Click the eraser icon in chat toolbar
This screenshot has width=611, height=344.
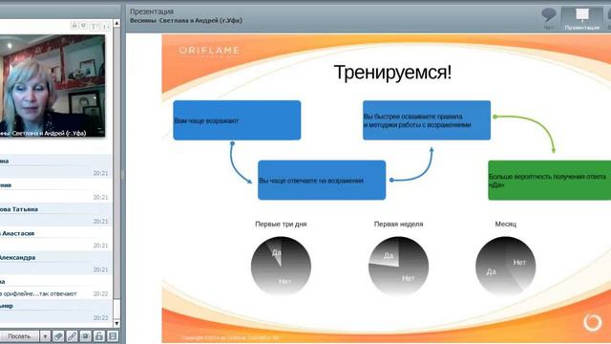point(58,335)
